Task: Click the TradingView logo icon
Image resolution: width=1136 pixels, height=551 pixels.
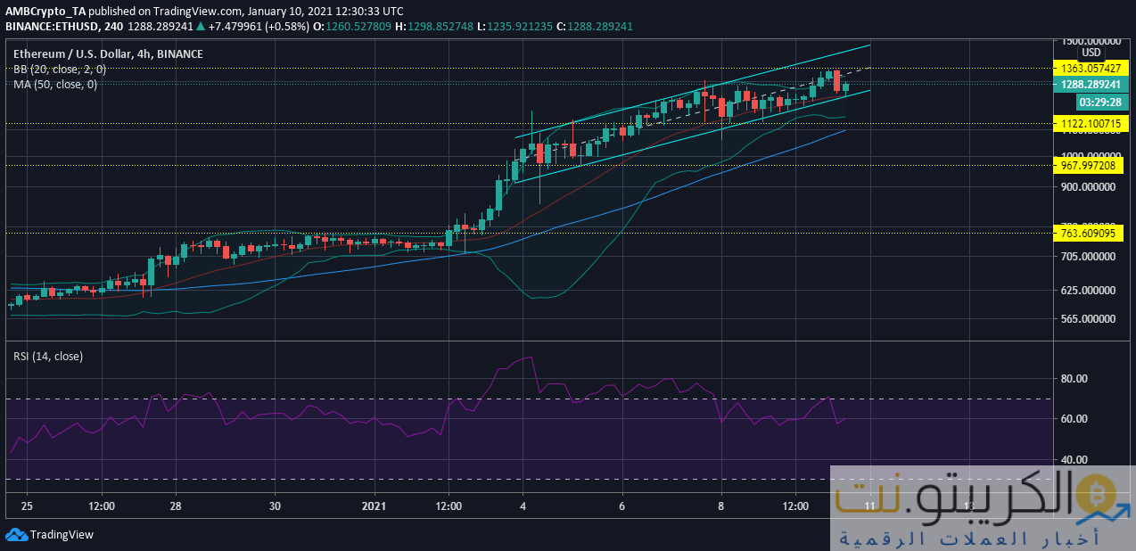Action: point(16,535)
